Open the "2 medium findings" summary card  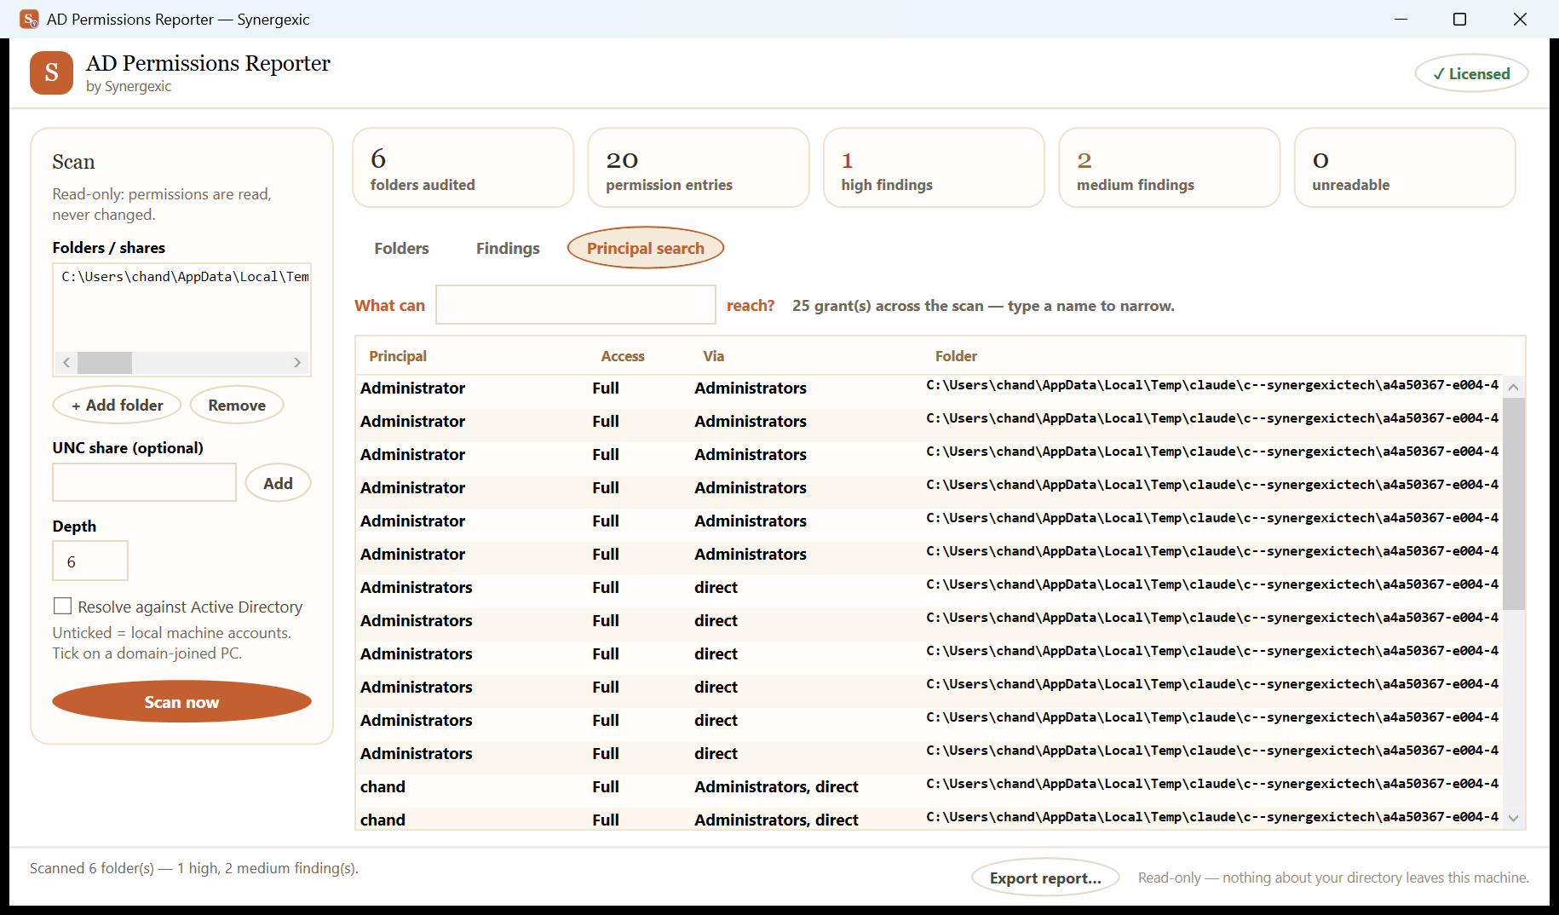(1170, 168)
